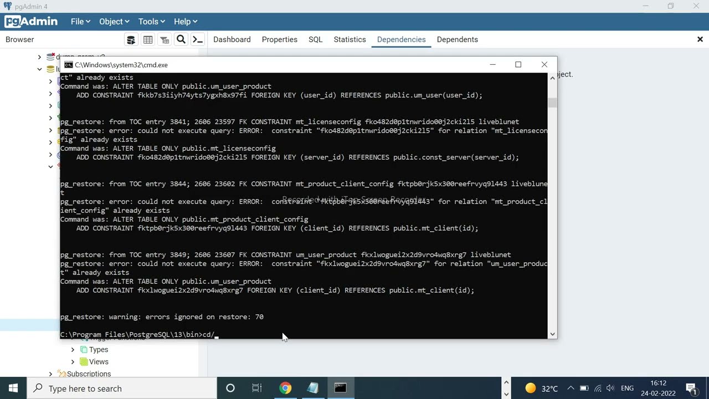709x399 pixels.
Task: Click the Command Prompt taskbar icon
Action: click(340, 388)
